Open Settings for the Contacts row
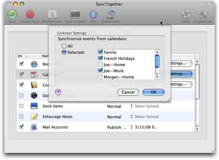The width and height of the screenshot is (219, 160). [181, 84]
